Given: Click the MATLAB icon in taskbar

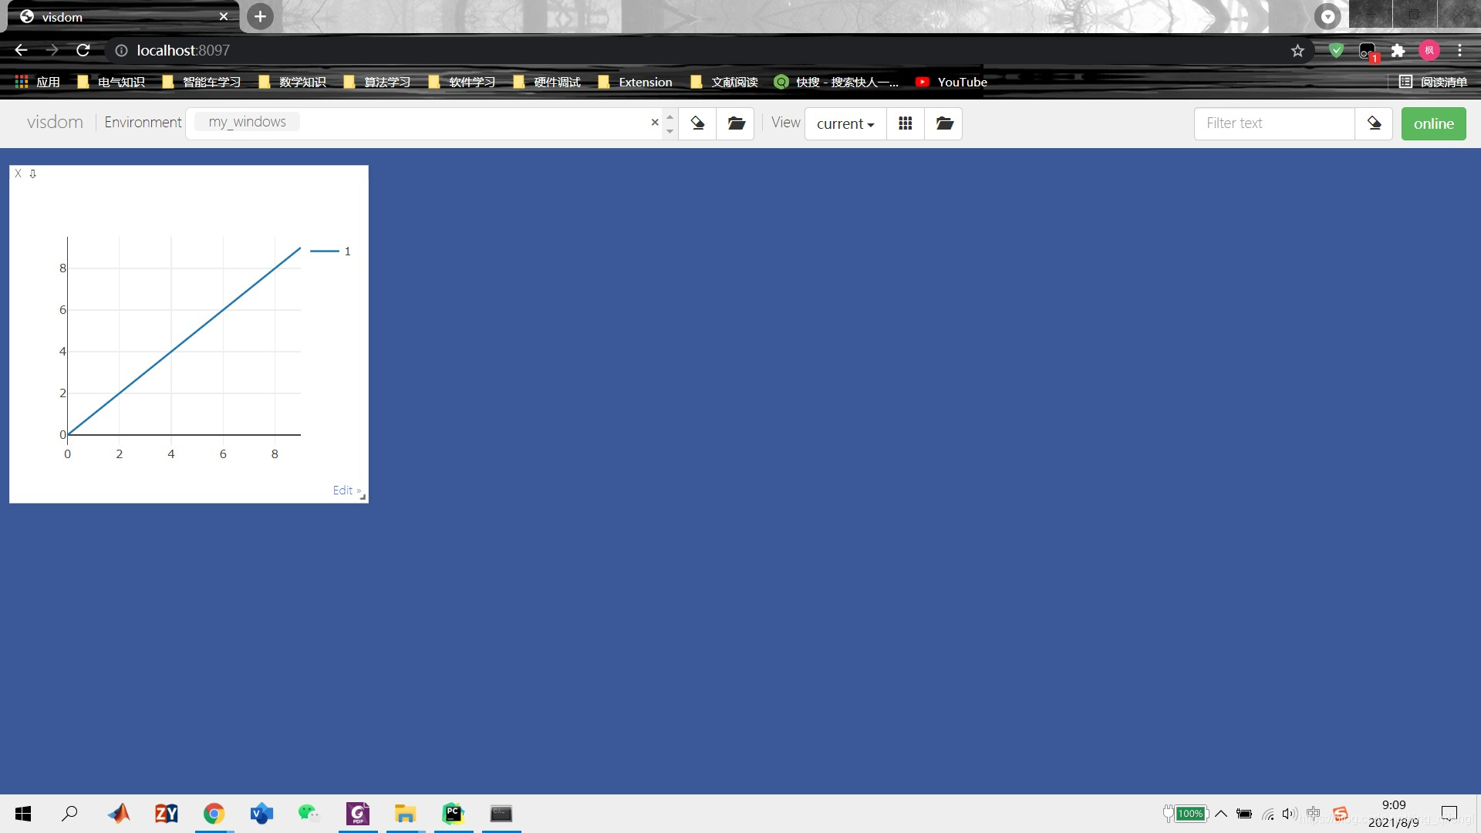Looking at the screenshot, I should click(x=117, y=813).
